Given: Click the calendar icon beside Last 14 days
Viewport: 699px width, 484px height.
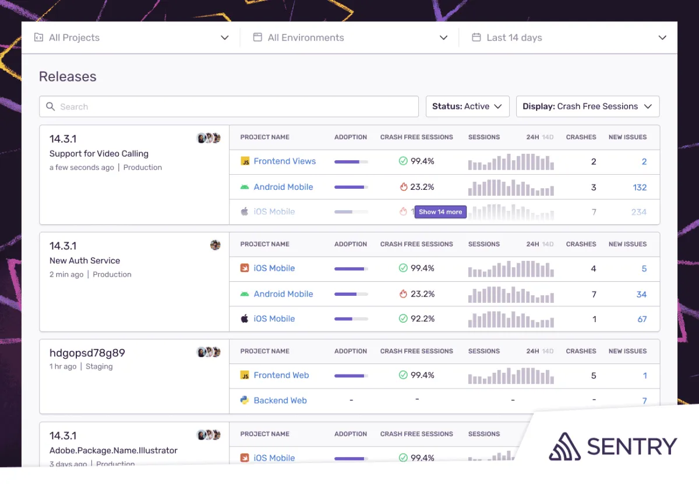Looking at the screenshot, I should [476, 37].
